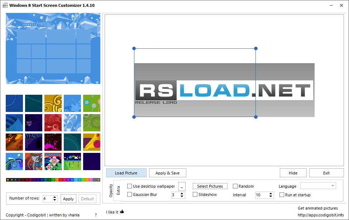The image size is (349, 220).
Task: Click the bottom-right crop handle on the picture
Action: 256,117
